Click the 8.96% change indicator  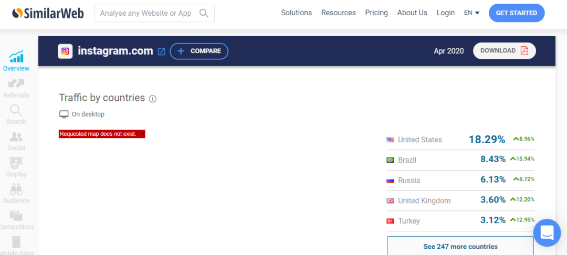(523, 139)
